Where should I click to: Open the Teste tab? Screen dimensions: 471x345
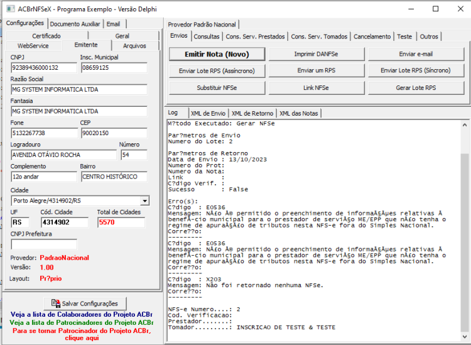(x=404, y=36)
